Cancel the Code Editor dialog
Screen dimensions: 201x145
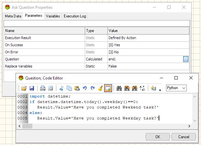click(184, 137)
